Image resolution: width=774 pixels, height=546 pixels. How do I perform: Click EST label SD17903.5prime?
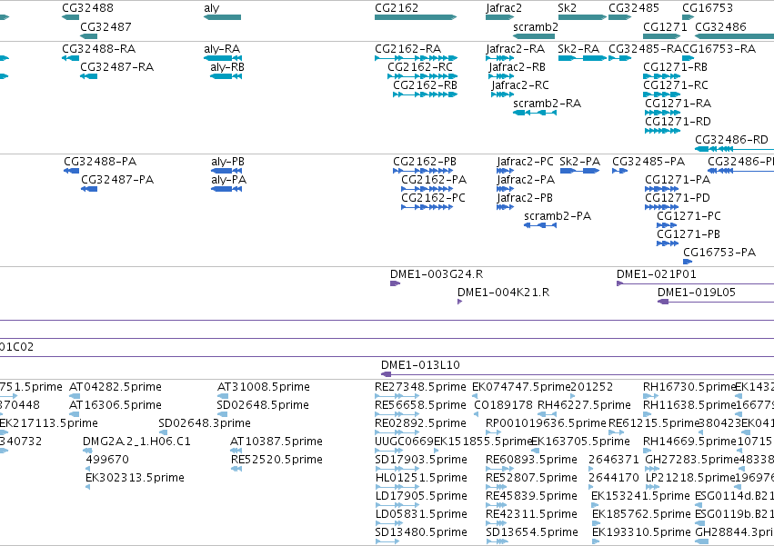(x=421, y=460)
